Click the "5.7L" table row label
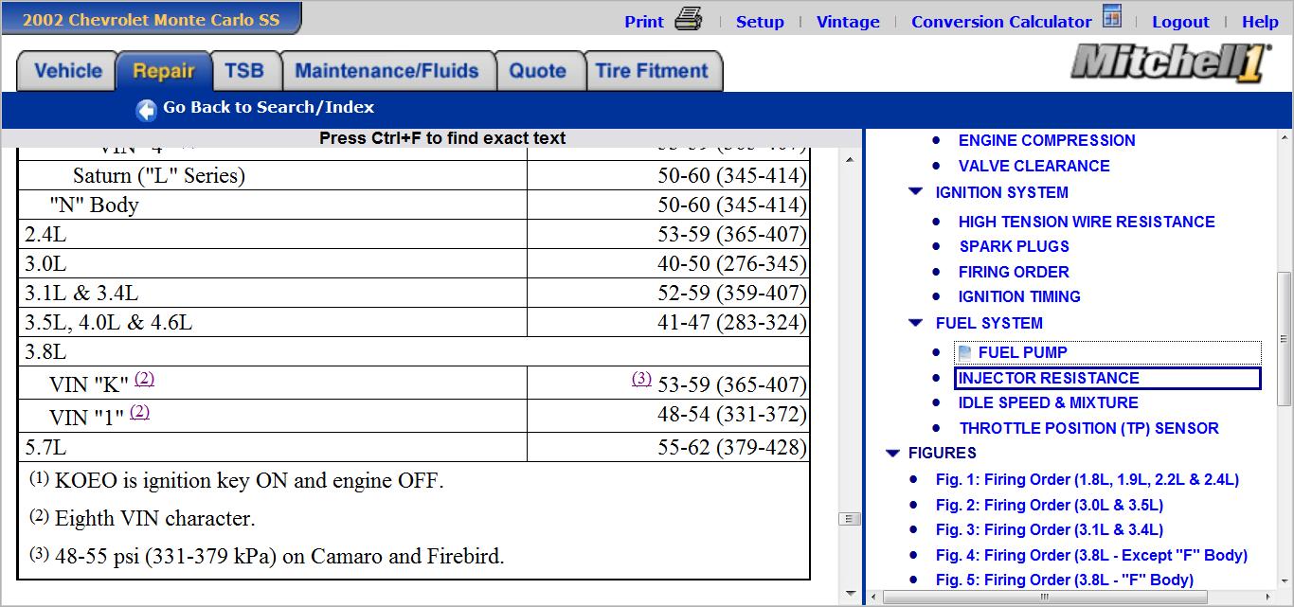Screen dimensions: 1294x607 tap(45, 447)
